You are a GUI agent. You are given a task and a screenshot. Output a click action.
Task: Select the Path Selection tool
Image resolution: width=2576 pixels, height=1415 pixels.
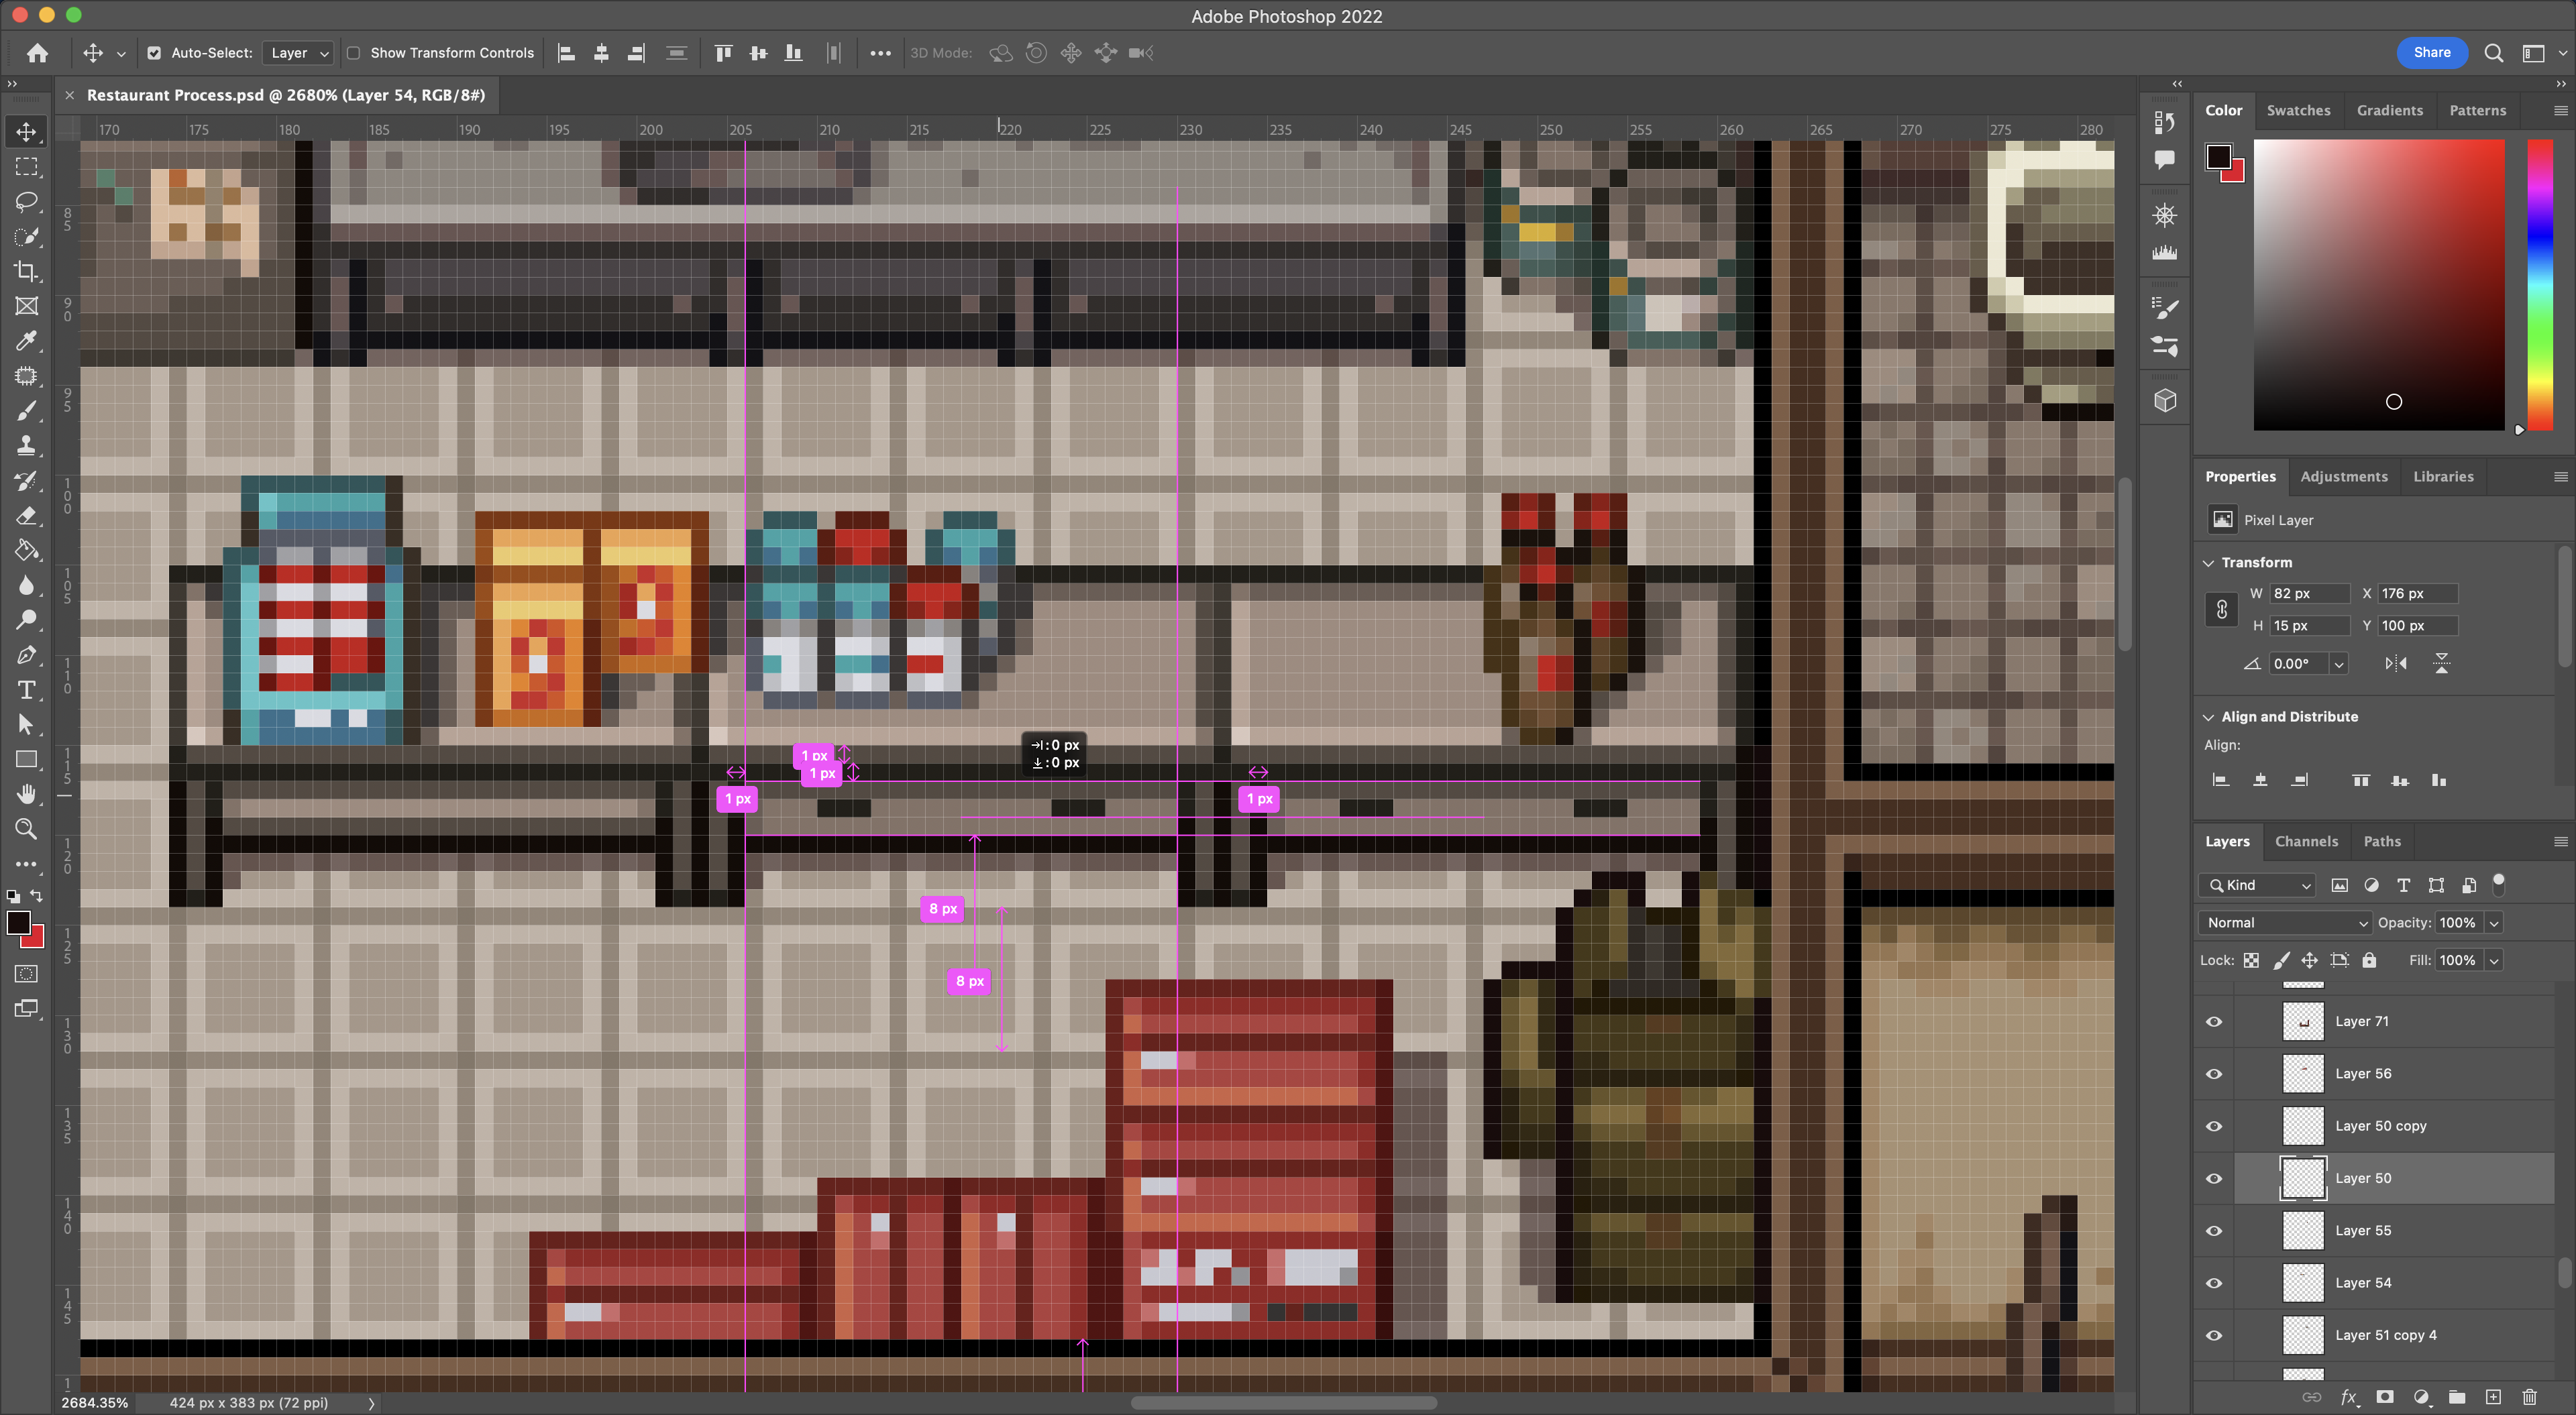(x=27, y=725)
